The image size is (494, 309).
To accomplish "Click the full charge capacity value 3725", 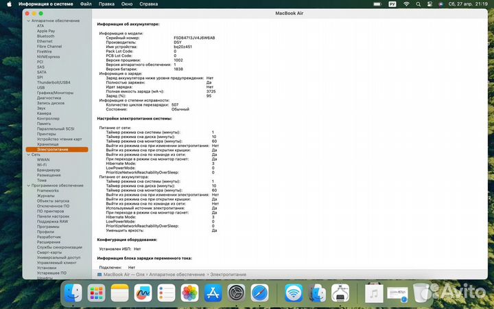I will pyautogui.click(x=211, y=91).
